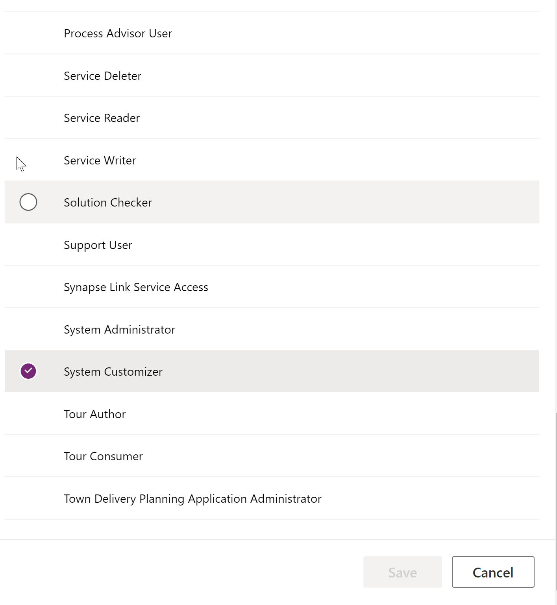
Task: Select the Support User role
Action: point(98,245)
